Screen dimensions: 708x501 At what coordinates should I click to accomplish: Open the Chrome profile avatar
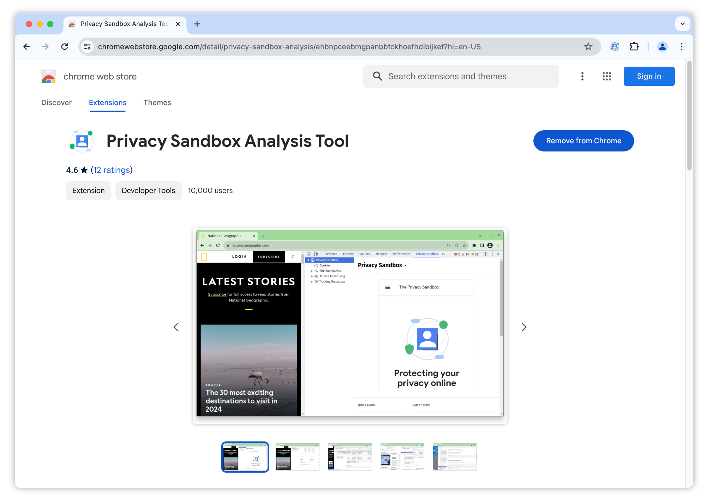point(662,47)
